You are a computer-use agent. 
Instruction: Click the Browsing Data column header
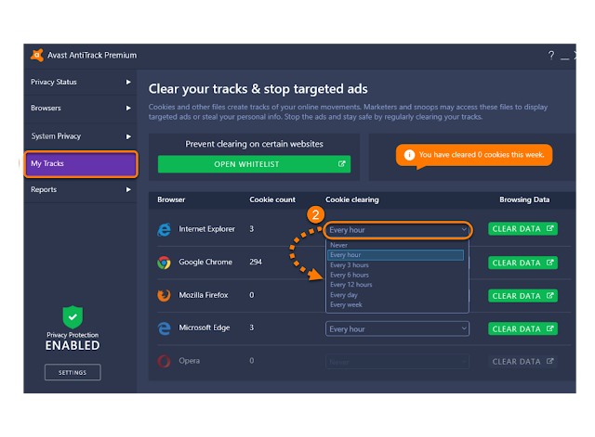click(524, 199)
